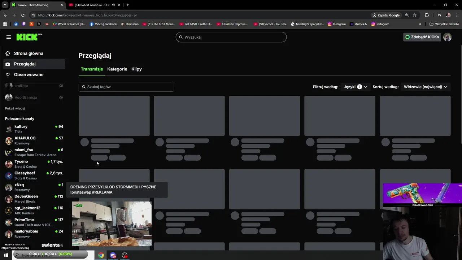The width and height of the screenshot is (462, 260).
Task: Click the xNzq stream preview thumbnail
Action: [112, 224]
